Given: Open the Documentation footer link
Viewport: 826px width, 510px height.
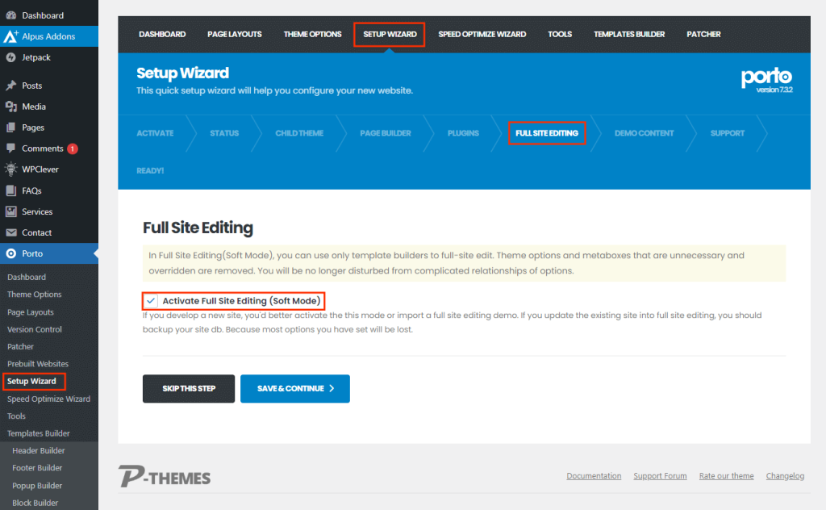Looking at the screenshot, I should coord(594,476).
